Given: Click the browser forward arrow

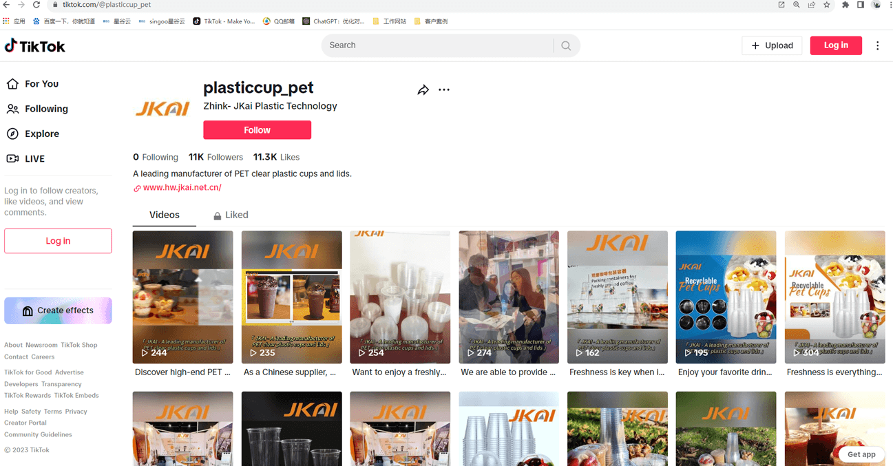Looking at the screenshot, I should pyautogui.click(x=21, y=5).
